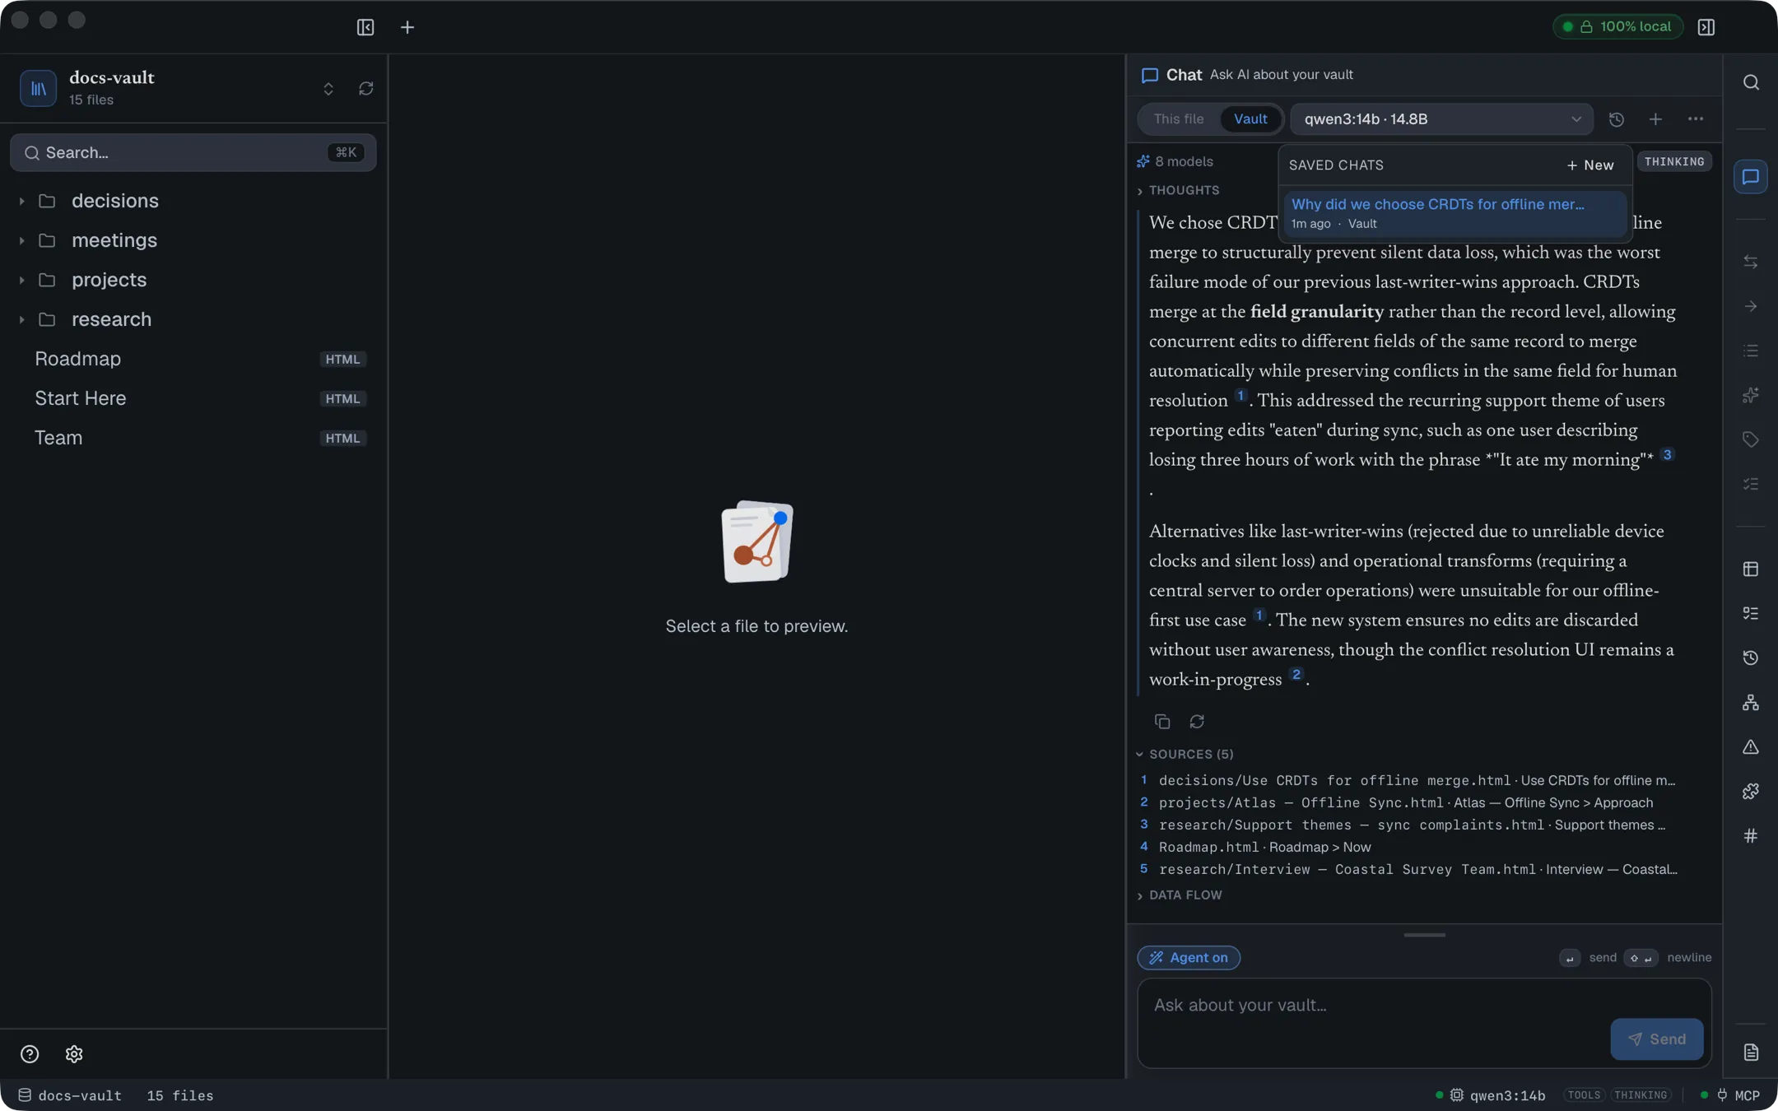The width and height of the screenshot is (1778, 1111).
Task: Expand the DATA FLOW section
Action: click(x=1179, y=895)
